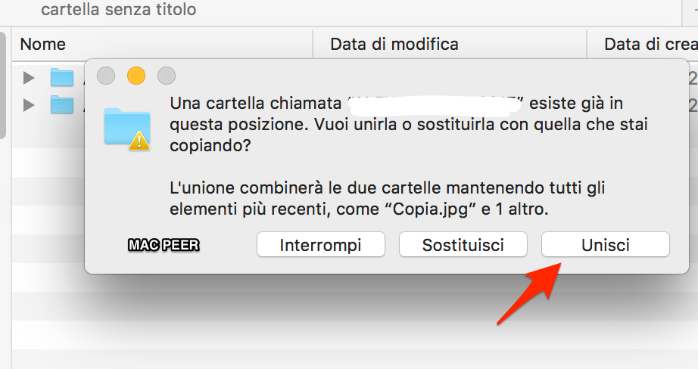Click the MAC PEER watermark logo
The height and width of the screenshot is (369, 698).
[164, 245]
